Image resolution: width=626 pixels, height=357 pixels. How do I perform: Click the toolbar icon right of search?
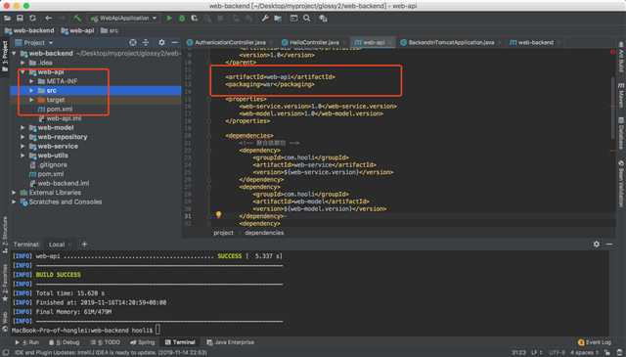pyautogui.click(x=323, y=19)
